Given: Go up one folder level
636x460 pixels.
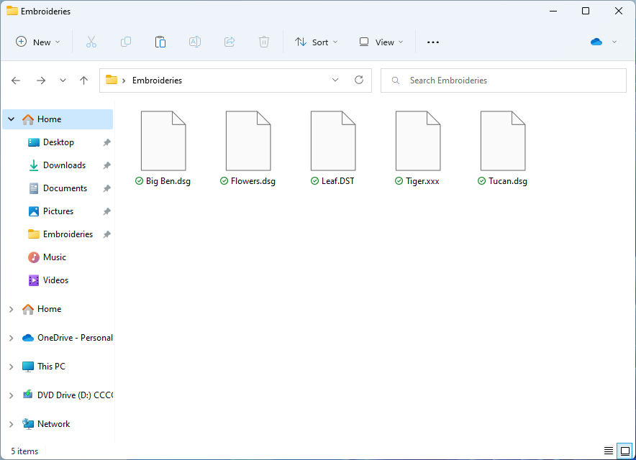Looking at the screenshot, I should pyautogui.click(x=84, y=80).
